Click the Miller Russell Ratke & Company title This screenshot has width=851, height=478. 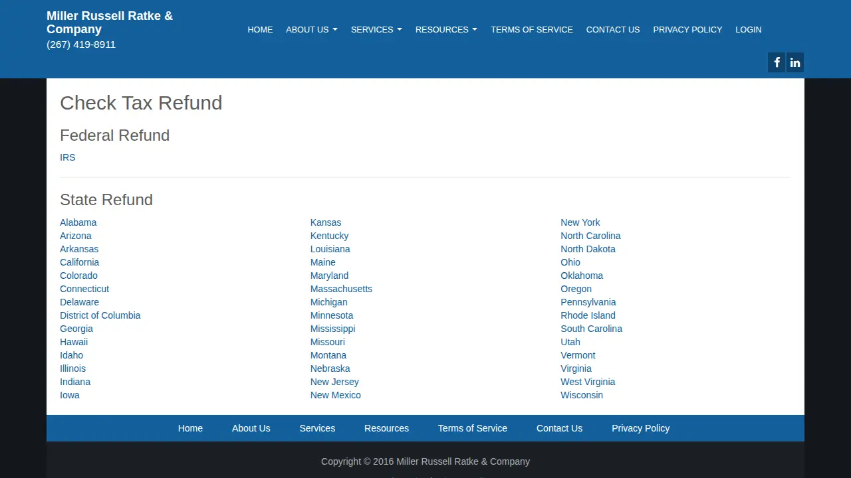(110, 22)
